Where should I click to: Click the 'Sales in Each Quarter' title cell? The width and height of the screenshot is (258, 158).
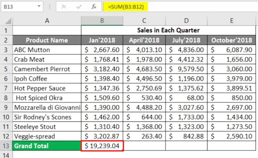(x=168, y=30)
